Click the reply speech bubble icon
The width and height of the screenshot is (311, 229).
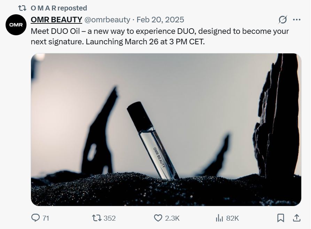coord(36,218)
